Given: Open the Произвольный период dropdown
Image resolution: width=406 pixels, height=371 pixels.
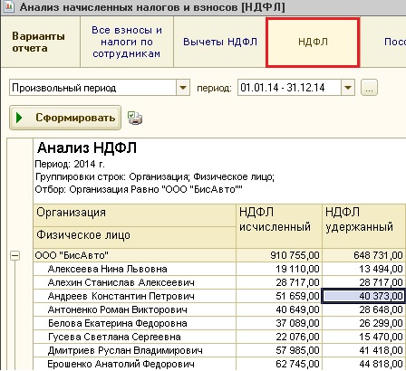Looking at the screenshot, I should [183, 88].
